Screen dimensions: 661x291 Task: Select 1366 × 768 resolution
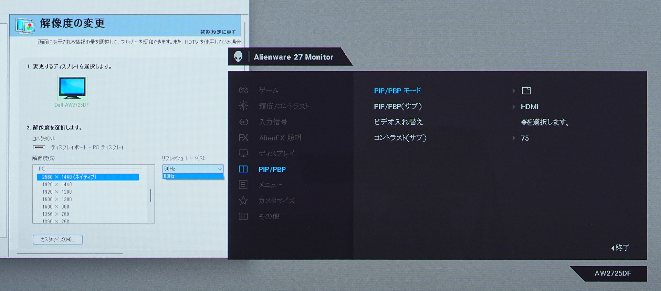(56, 214)
